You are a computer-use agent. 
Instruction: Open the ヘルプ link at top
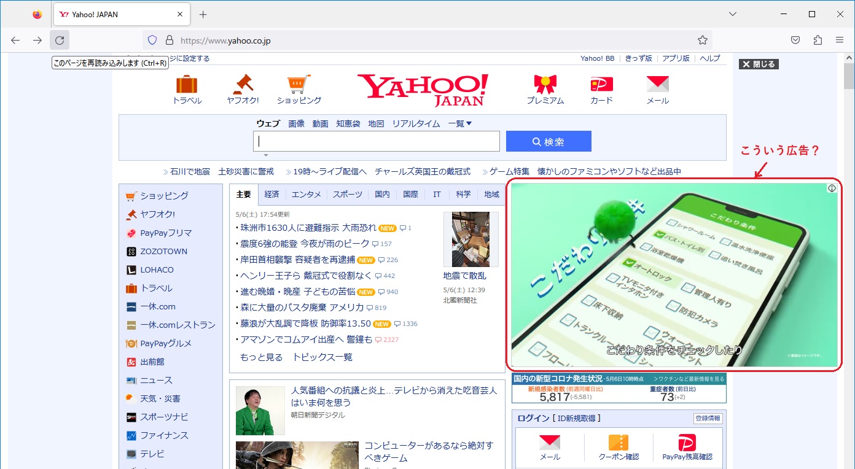[x=710, y=58]
